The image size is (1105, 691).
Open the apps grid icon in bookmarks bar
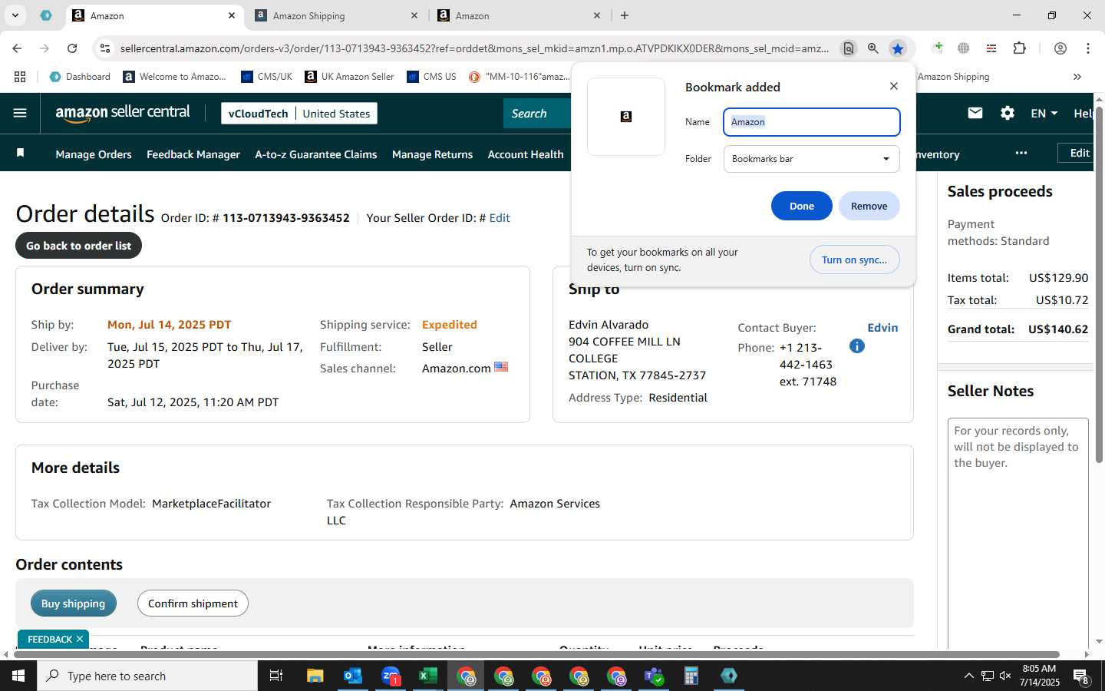20,77
